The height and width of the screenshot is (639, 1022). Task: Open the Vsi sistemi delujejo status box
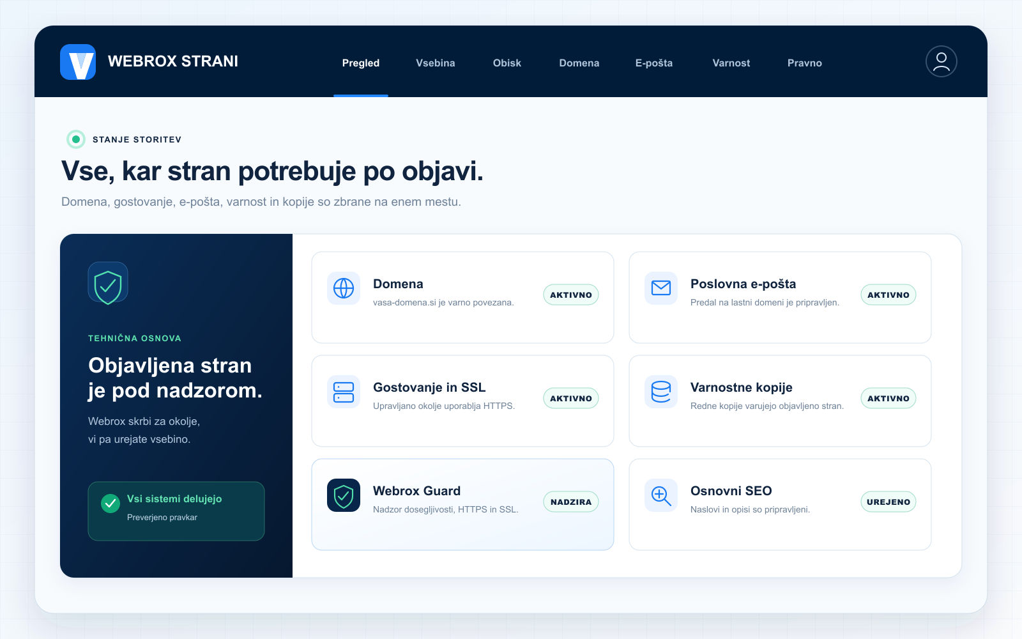[x=176, y=511]
